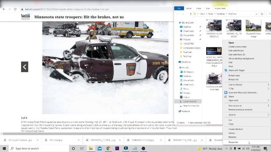This screenshot has height=152, width=271.
Task: Click the TwinCities Pioneer Press logo
Action: tap(25, 17)
